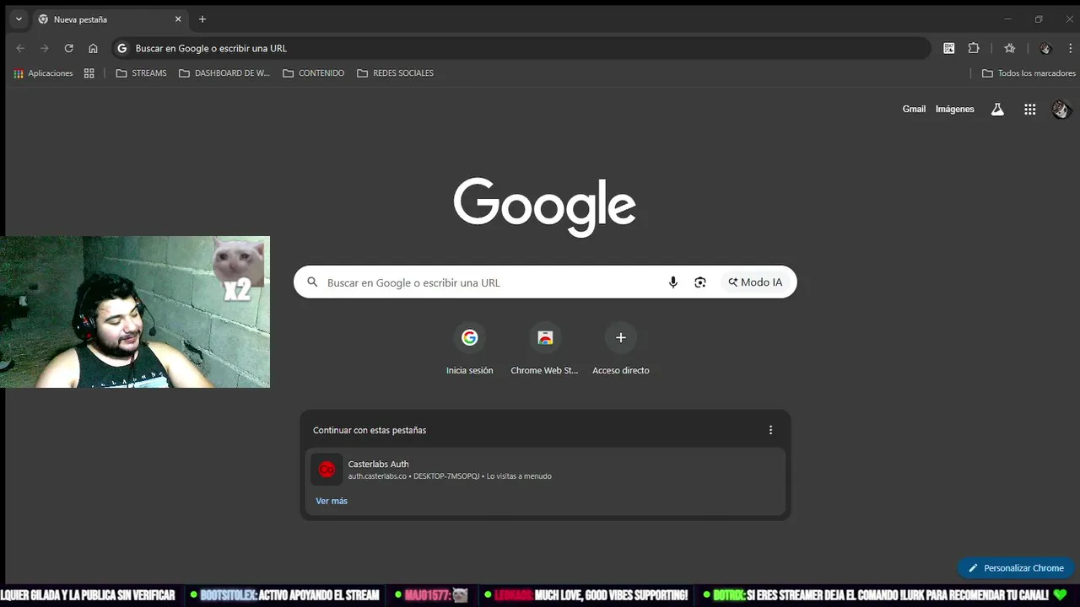Open Aplicaciones bookmark shortcut
This screenshot has height=607, width=1080.
43,73
